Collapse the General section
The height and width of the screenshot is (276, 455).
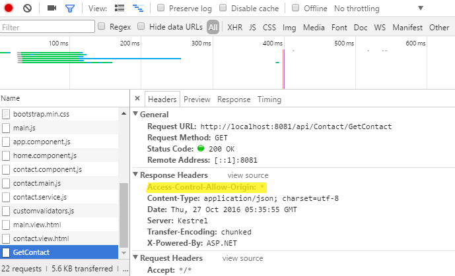(135, 114)
